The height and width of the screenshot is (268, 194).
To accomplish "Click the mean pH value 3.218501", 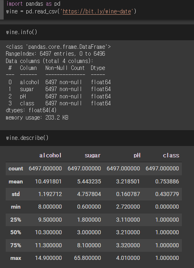I will [x=128, y=181].
